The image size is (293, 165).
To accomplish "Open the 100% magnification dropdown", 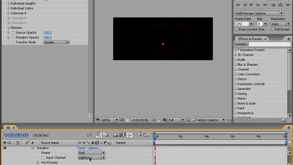I will pos(109,120).
